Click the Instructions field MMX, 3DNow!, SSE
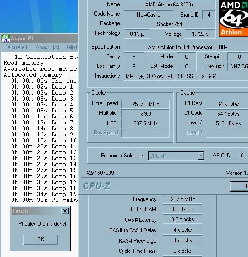Screen dimensions: 248x257 [x=186, y=76]
